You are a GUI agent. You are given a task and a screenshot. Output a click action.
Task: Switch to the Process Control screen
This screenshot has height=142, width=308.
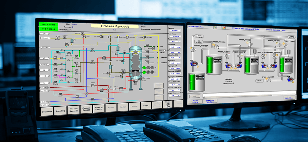tap(86, 109)
